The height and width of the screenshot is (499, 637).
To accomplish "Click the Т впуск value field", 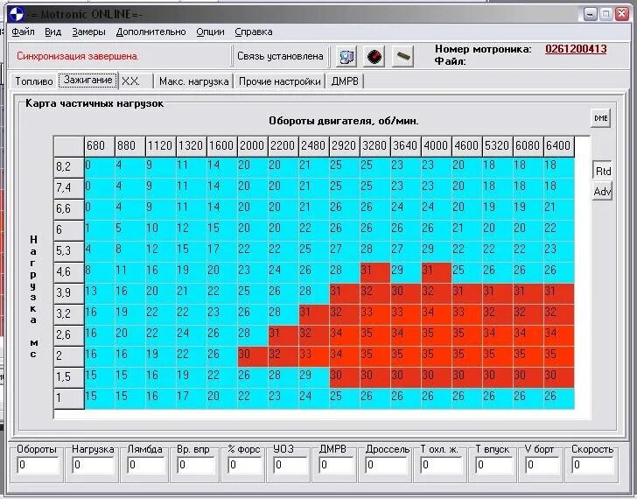I will tap(494, 465).
